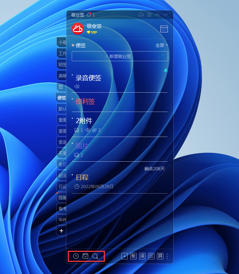This screenshot has height=274, width=239.
Task: Add a new category with sidebar plus button
Action: [61, 231]
